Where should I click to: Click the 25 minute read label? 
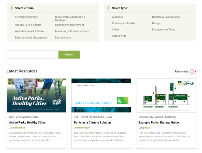point(17,128)
